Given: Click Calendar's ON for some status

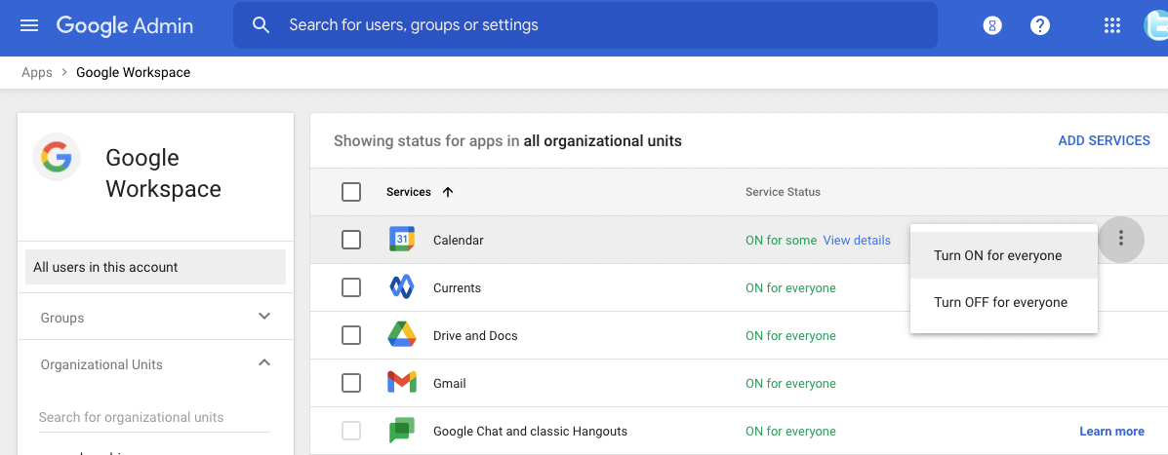Looking at the screenshot, I should click(x=781, y=240).
